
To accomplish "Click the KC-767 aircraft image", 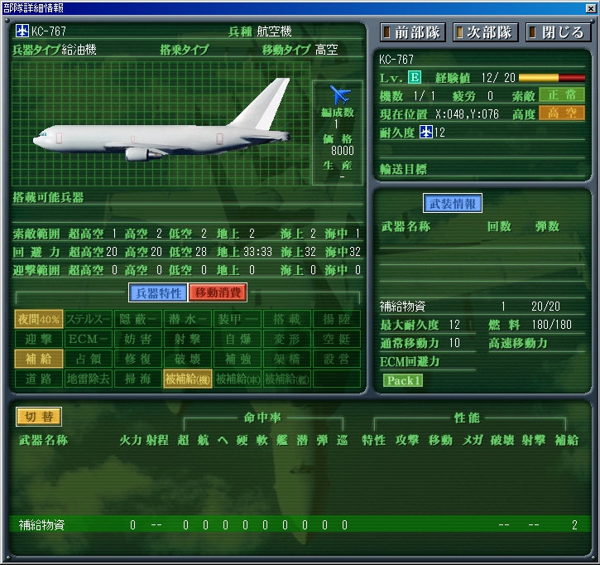I will coord(162,121).
